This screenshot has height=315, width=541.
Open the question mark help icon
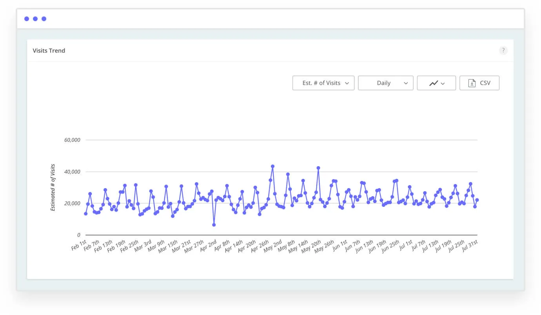coord(503,50)
